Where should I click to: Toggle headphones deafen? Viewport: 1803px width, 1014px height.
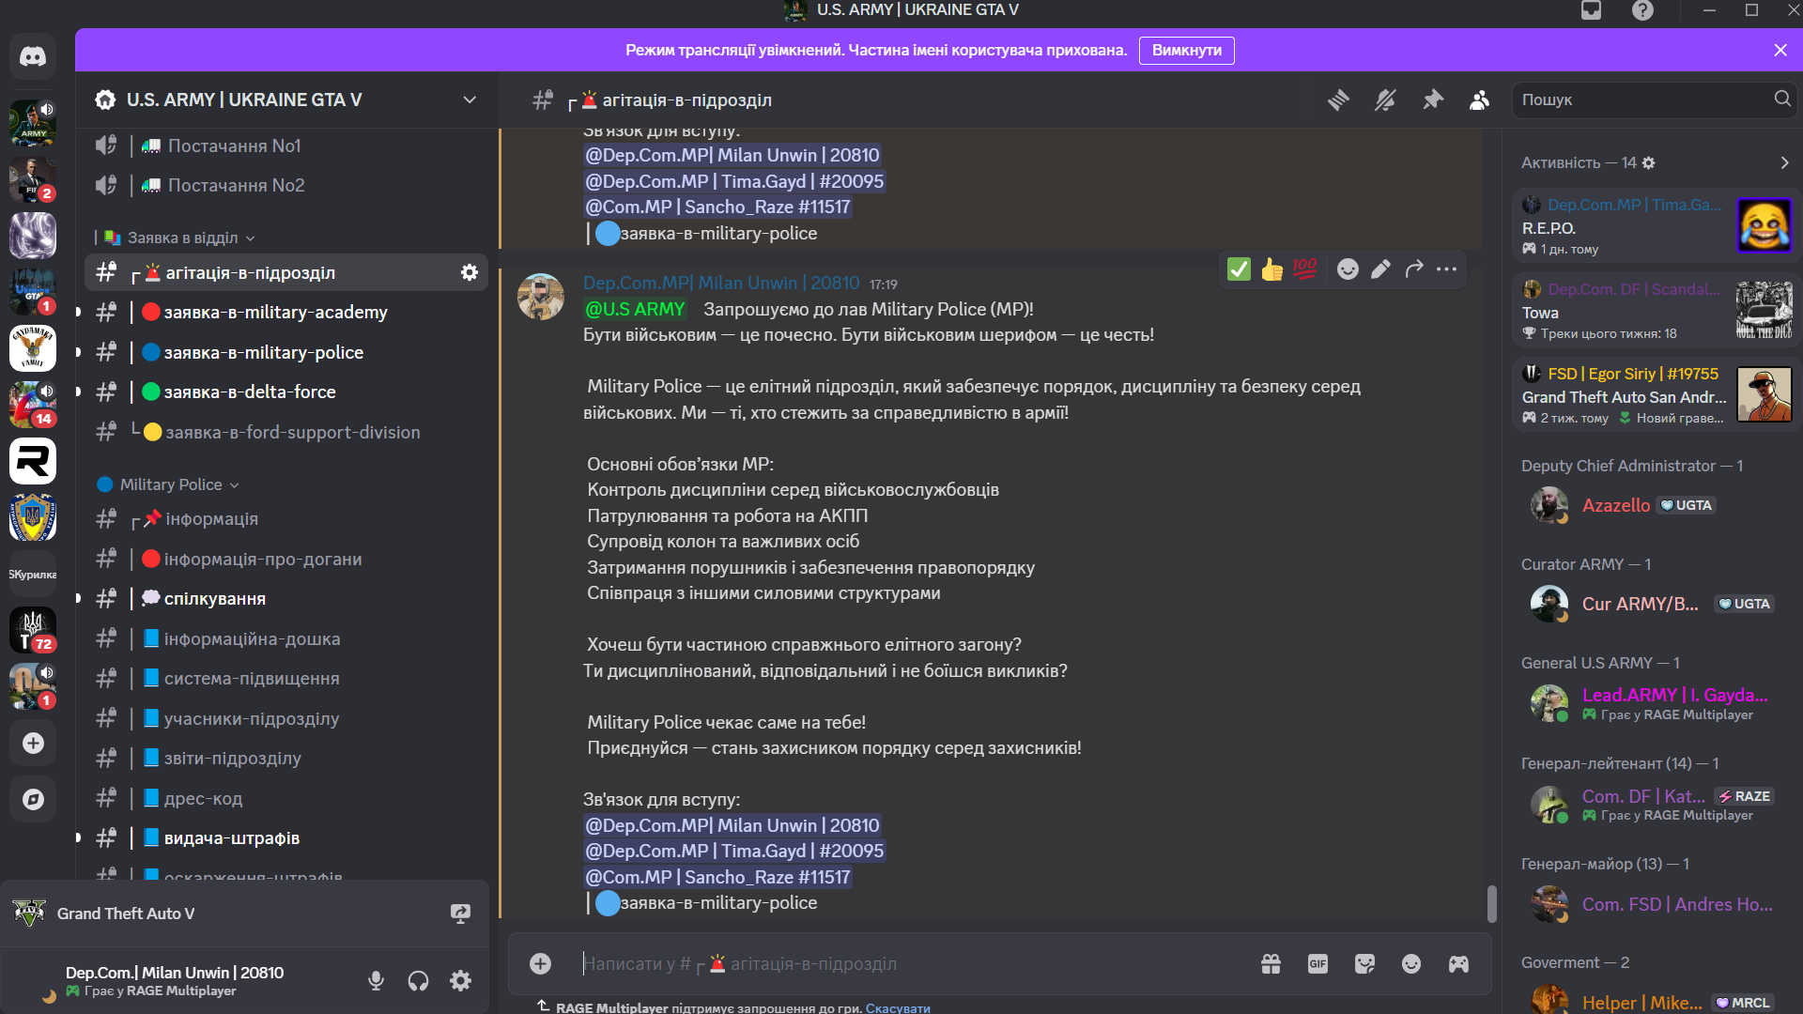(418, 981)
